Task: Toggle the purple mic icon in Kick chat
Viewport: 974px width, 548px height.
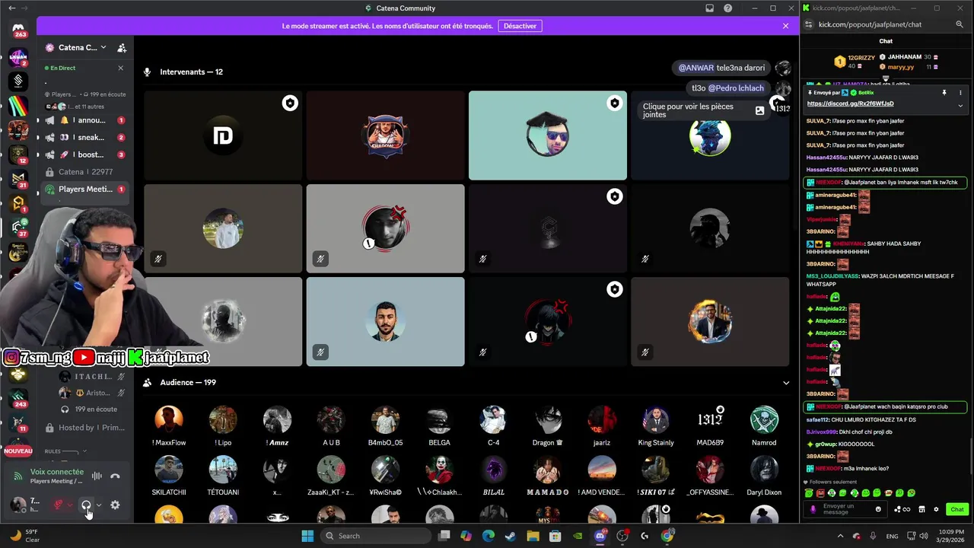Action: point(813,509)
